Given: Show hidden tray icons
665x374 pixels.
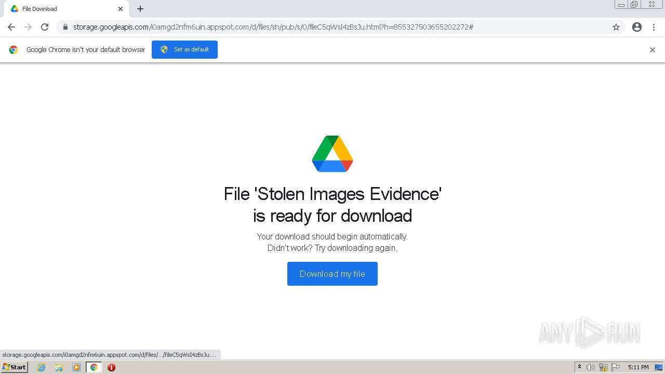Looking at the screenshot, I should (x=579, y=367).
